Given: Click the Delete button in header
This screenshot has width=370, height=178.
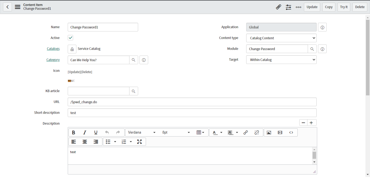Looking at the screenshot, I should 360,7.
